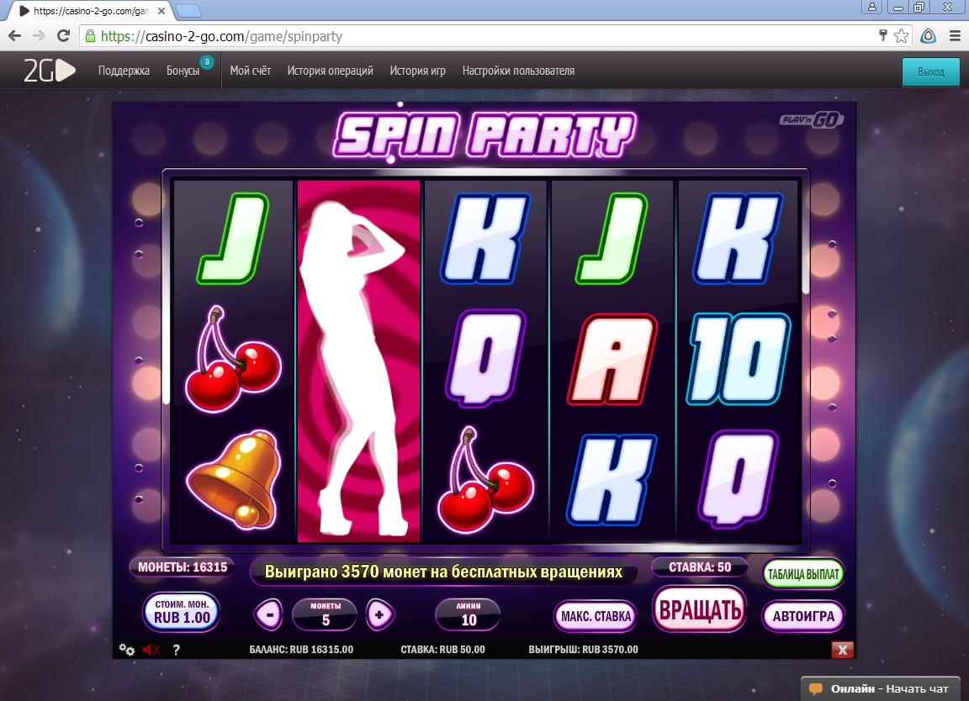The width and height of the screenshot is (969, 701).
Task: Reload the page with refresh icon
Action: coord(63,36)
